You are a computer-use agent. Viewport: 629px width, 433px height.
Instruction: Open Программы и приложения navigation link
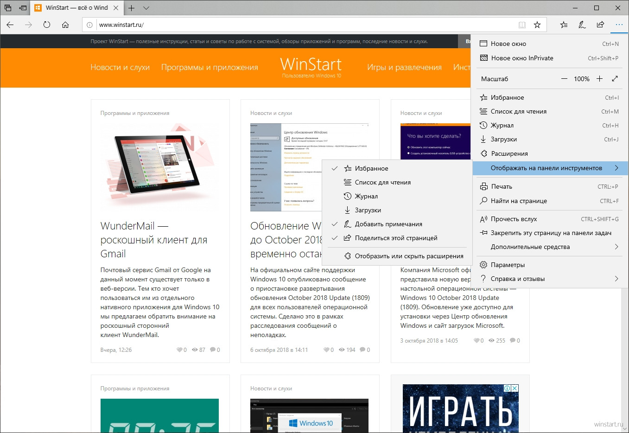[210, 67]
